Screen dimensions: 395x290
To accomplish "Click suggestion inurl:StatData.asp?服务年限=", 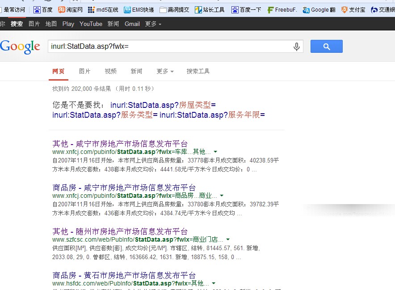I will click(212, 115).
